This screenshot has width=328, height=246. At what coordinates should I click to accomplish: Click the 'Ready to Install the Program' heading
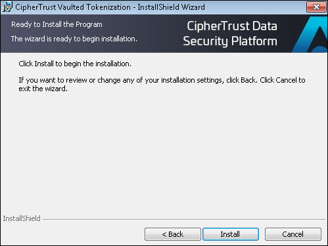(x=57, y=24)
